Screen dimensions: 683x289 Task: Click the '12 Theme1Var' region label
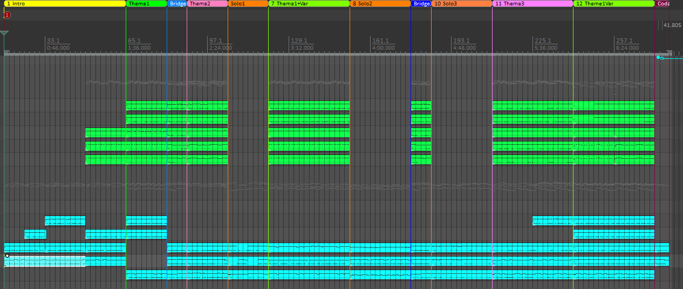coord(613,4)
